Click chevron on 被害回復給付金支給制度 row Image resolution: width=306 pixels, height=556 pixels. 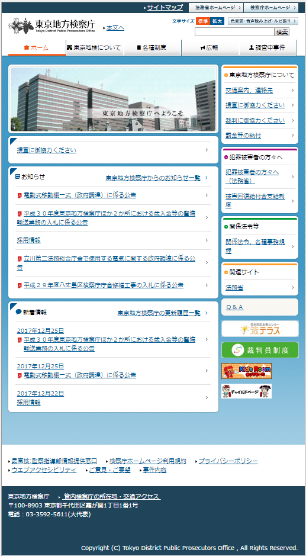tap(293, 201)
